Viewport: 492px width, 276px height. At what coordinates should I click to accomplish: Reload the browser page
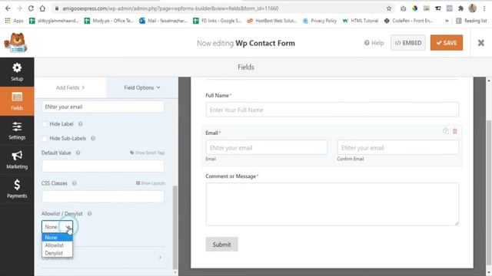pos(31,8)
